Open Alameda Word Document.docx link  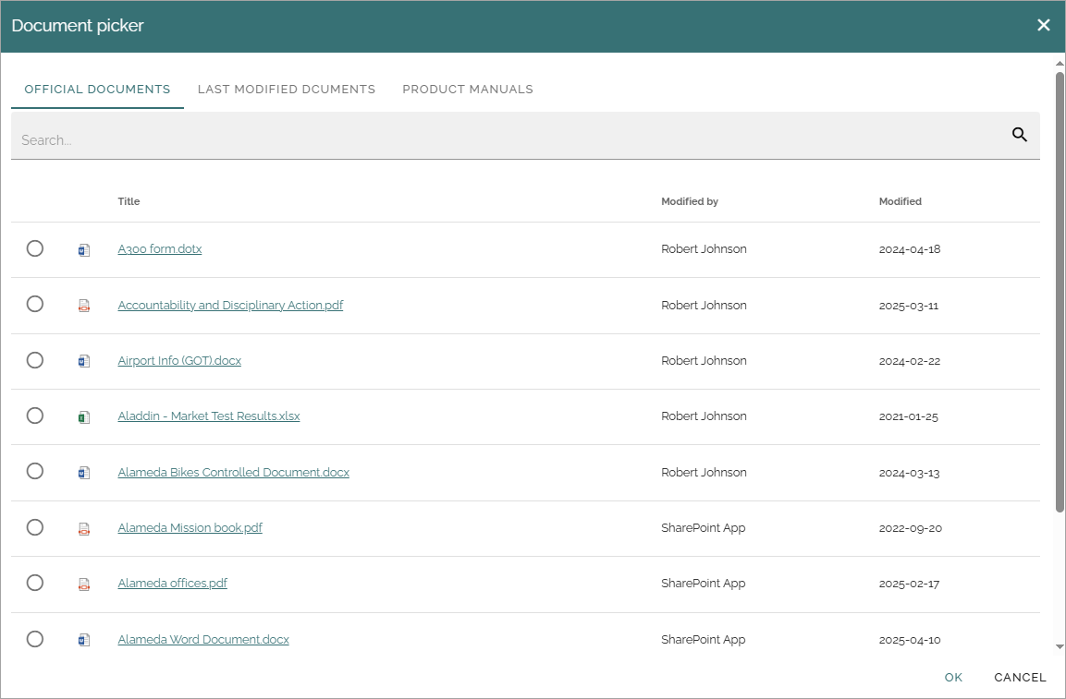[x=203, y=640]
